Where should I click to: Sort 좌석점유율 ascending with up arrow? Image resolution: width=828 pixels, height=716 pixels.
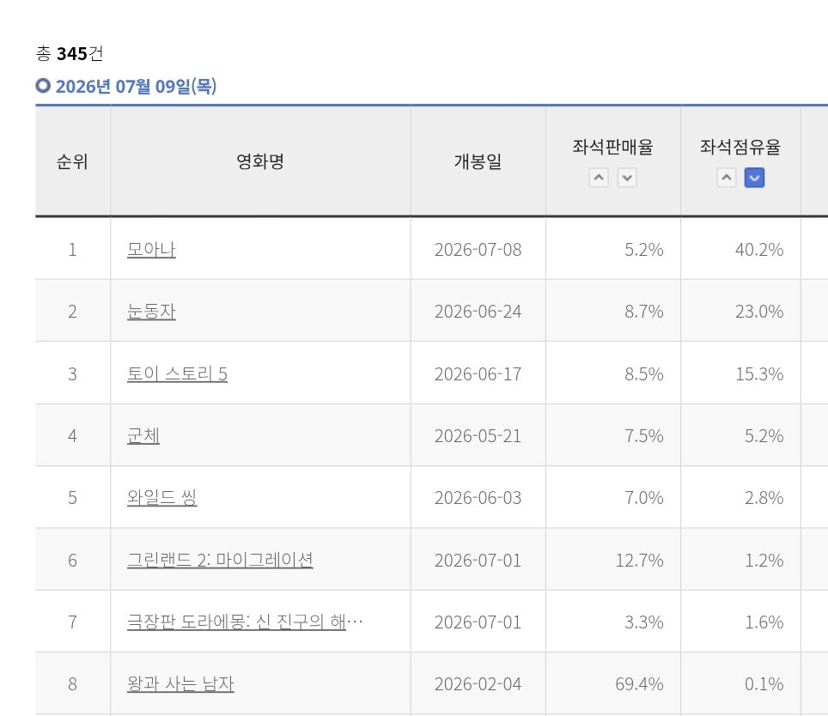click(726, 178)
